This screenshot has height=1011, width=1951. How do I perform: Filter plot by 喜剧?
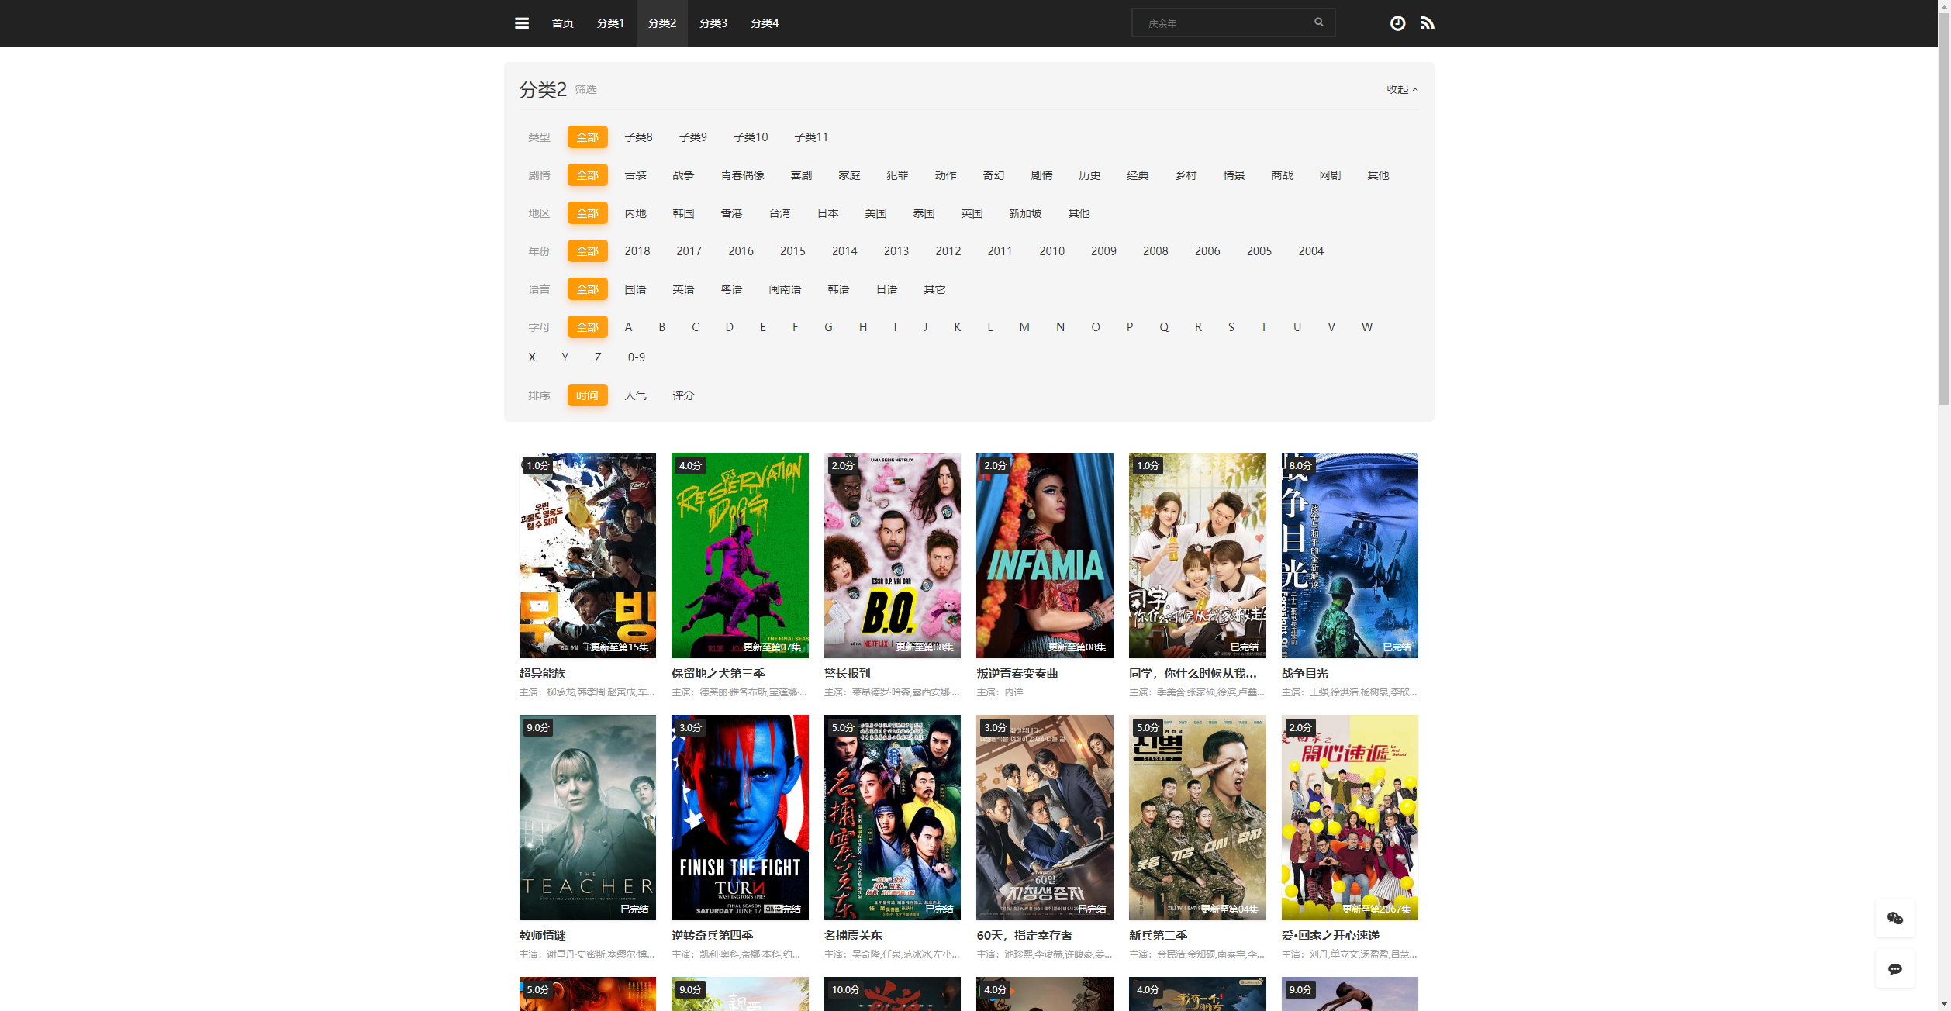click(801, 175)
